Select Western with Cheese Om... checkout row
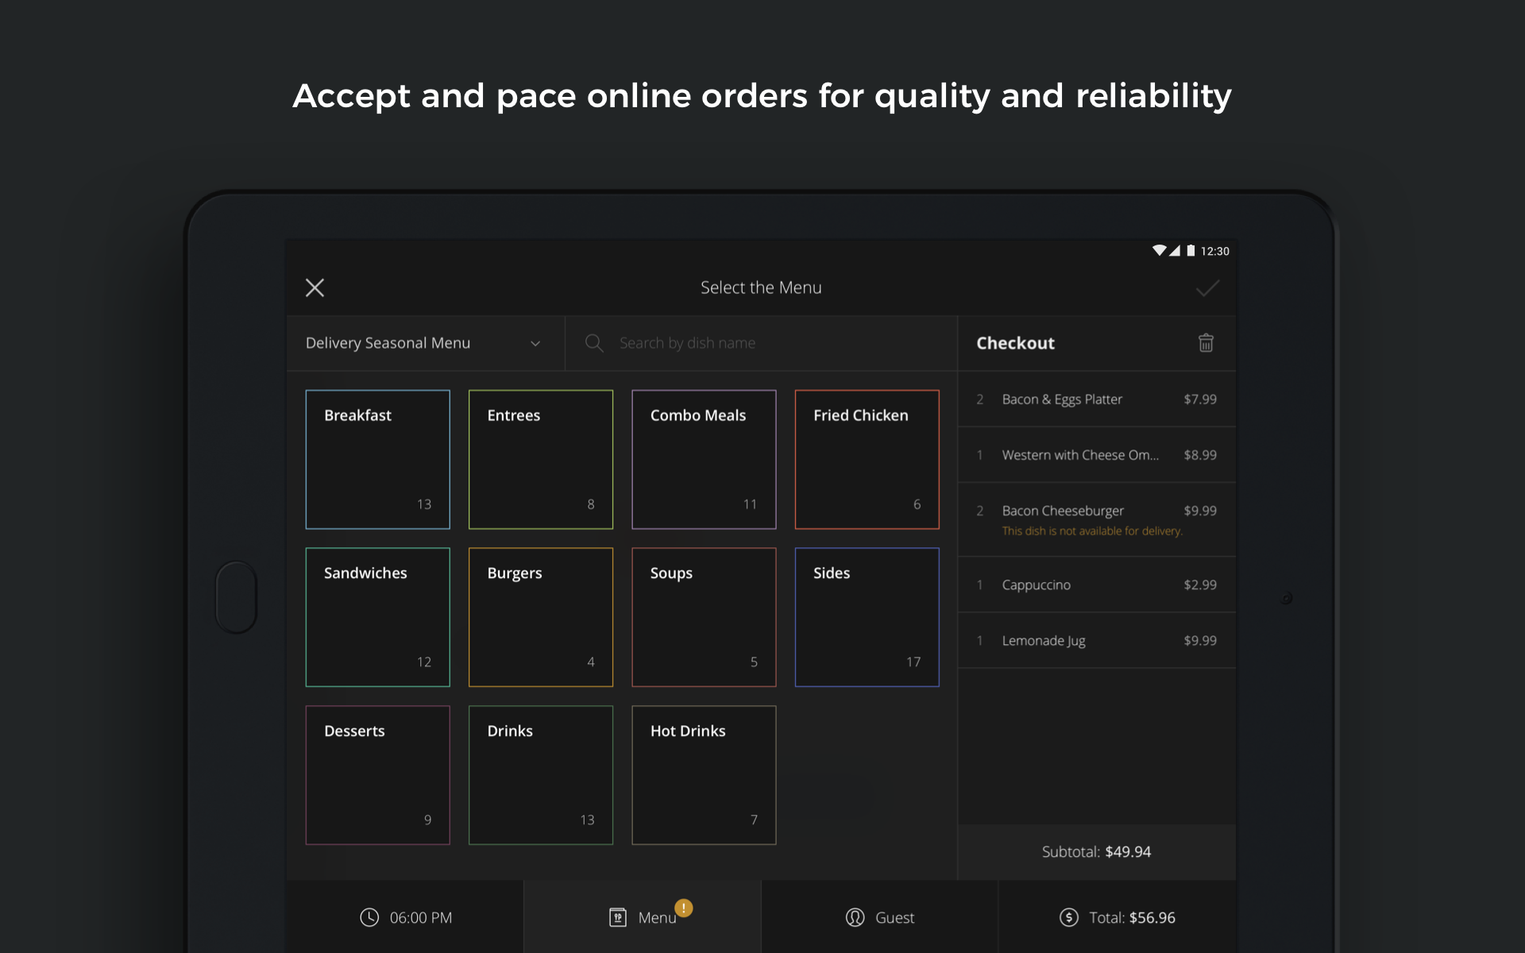The height and width of the screenshot is (953, 1525). tap(1097, 455)
